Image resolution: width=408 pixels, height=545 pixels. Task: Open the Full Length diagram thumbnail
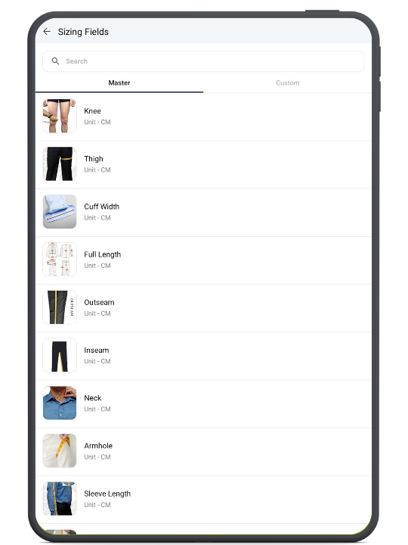click(60, 260)
